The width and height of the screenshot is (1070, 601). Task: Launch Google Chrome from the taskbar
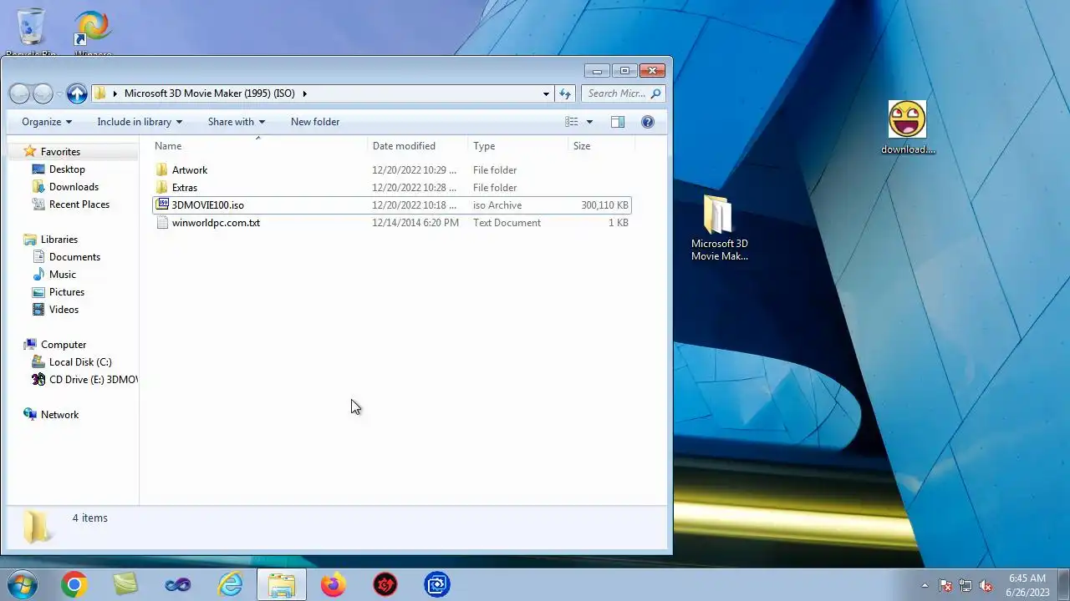pyautogui.click(x=74, y=585)
